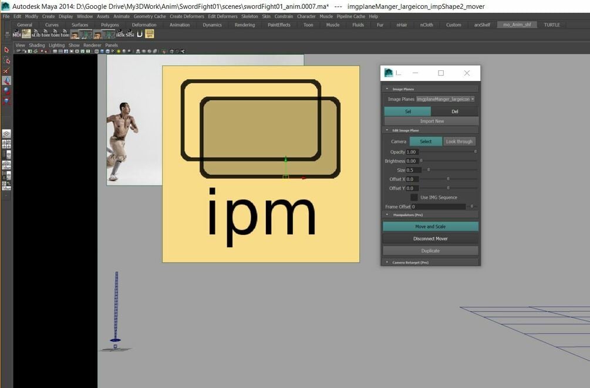Viewport: 590px width, 388px height.
Task: Click Disconnect Mover button
Action: coord(430,239)
